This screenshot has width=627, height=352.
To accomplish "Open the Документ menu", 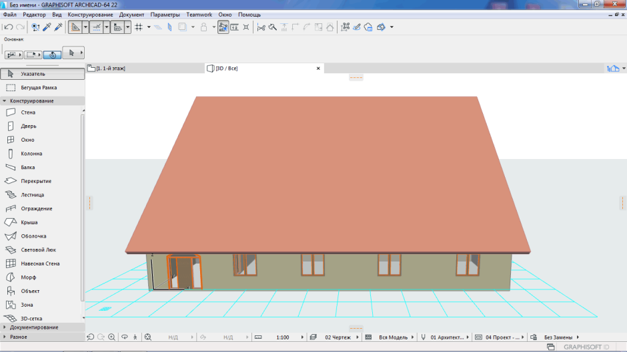I will tap(131, 15).
